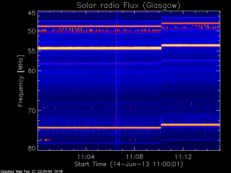Click the title 'Solar radio Flux (Glasgow)'
The image size is (231, 173).
pyautogui.click(x=128, y=6)
